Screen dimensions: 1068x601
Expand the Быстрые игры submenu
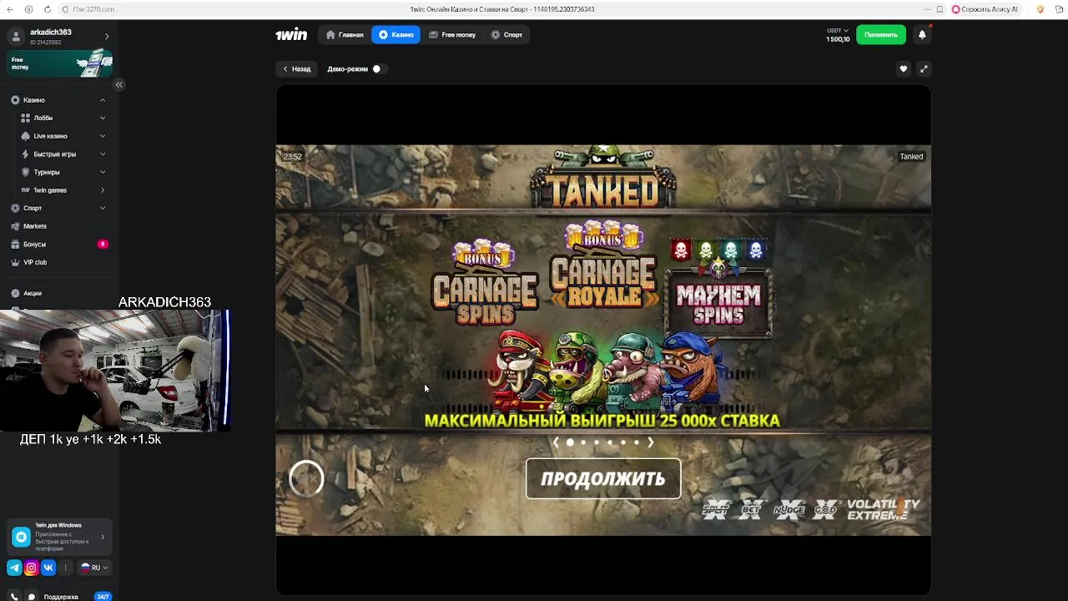(x=103, y=154)
